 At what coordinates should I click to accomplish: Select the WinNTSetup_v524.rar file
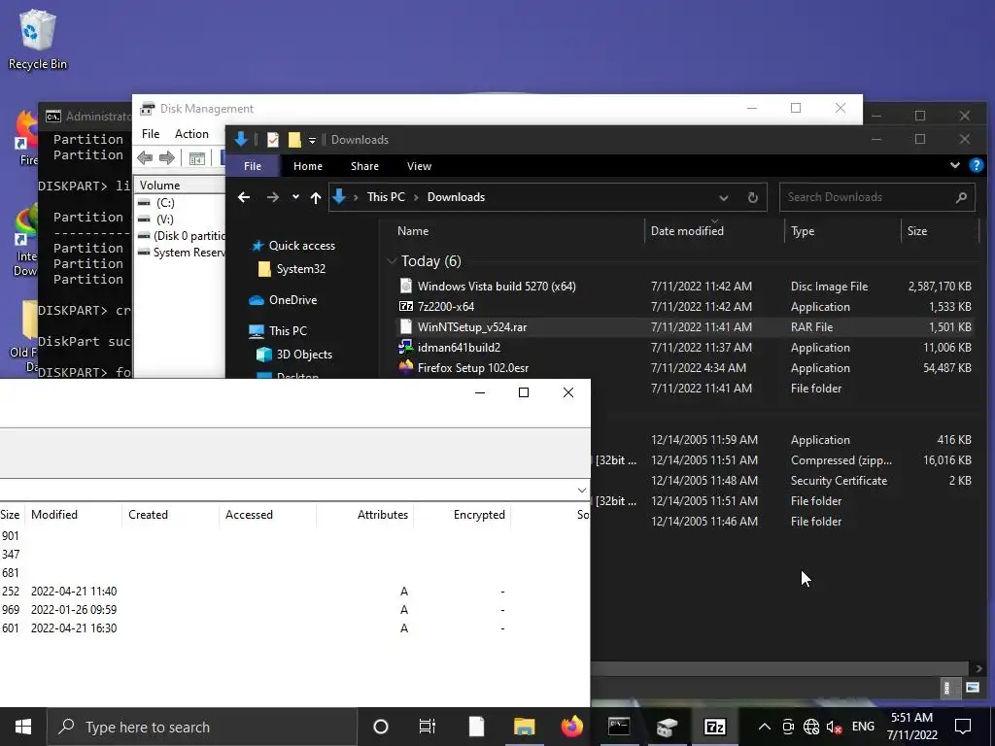(471, 327)
